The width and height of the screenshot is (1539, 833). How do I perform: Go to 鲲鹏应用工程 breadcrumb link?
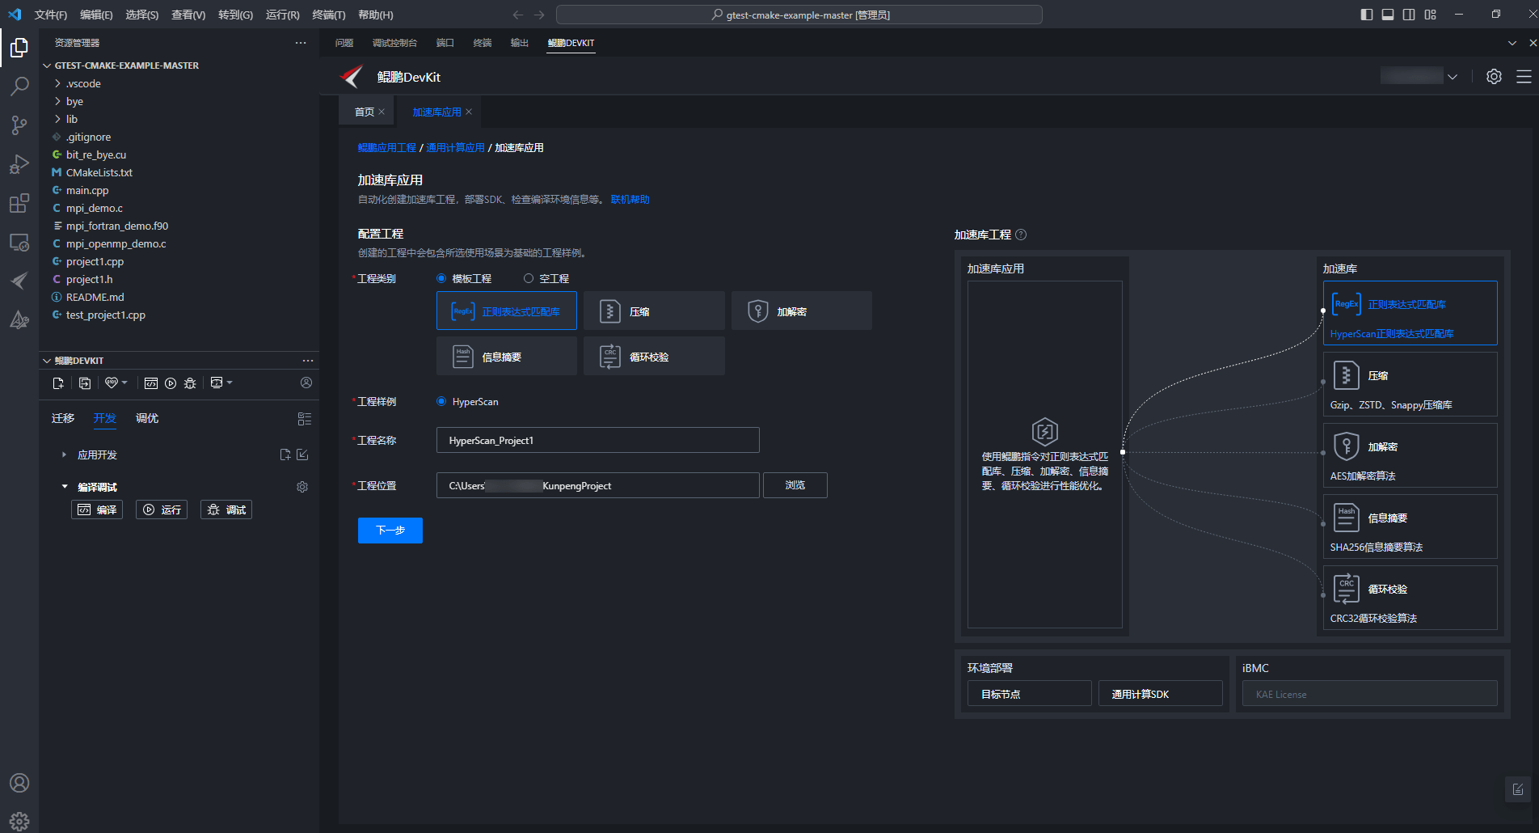(387, 147)
